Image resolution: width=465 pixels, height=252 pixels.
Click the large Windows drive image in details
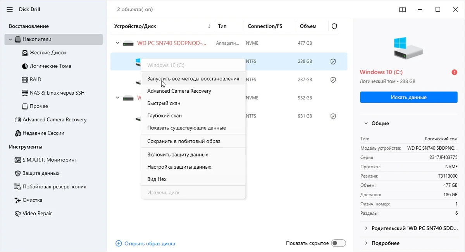click(x=409, y=48)
